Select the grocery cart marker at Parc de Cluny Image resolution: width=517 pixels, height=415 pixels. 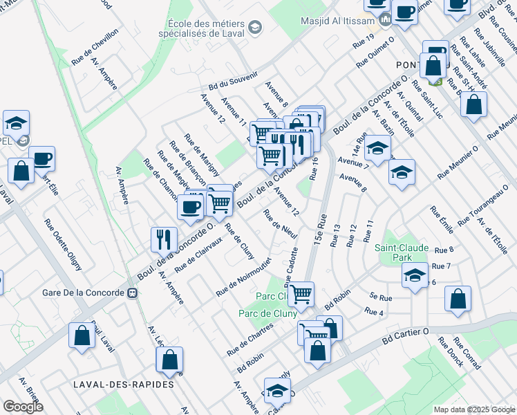coord(301,295)
